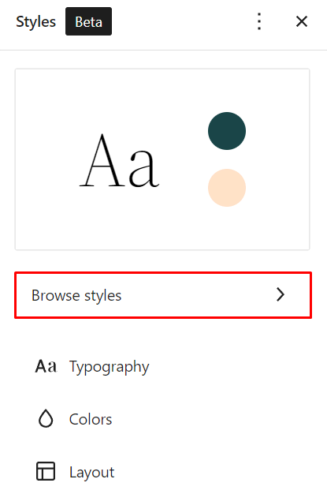The width and height of the screenshot is (327, 494).
Task: Click the style preview card background
Action: tap(162, 159)
